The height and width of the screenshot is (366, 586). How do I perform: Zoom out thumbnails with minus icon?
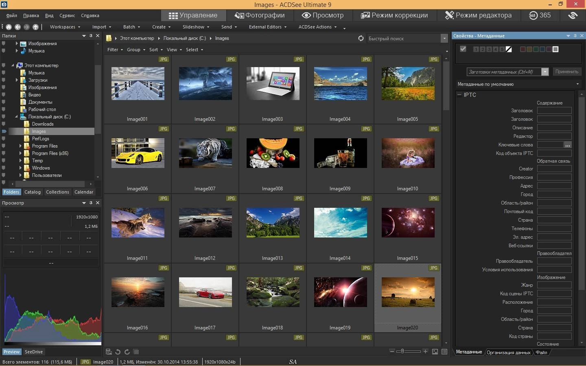pos(392,351)
